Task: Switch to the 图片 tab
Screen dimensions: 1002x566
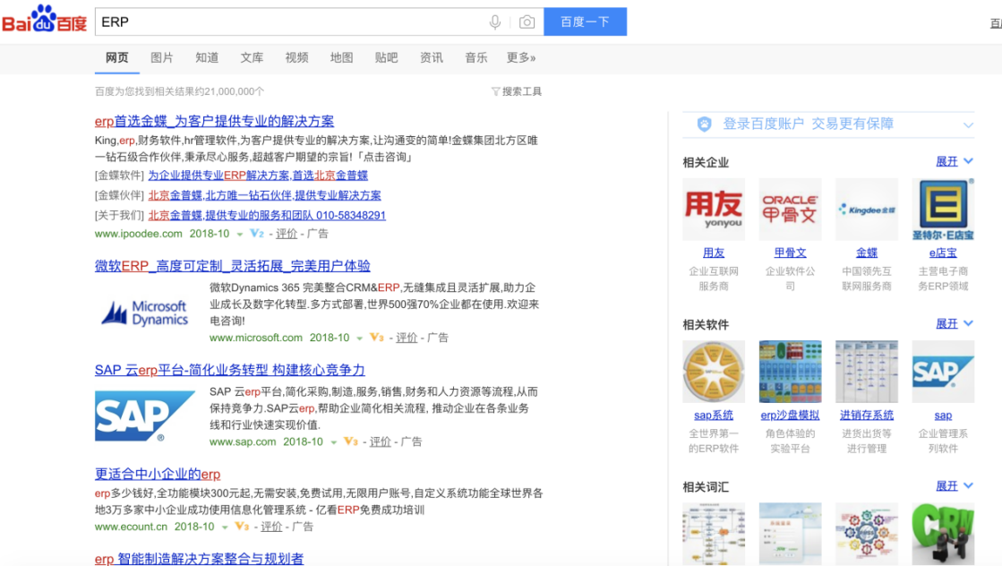Action: coord(162,57)
